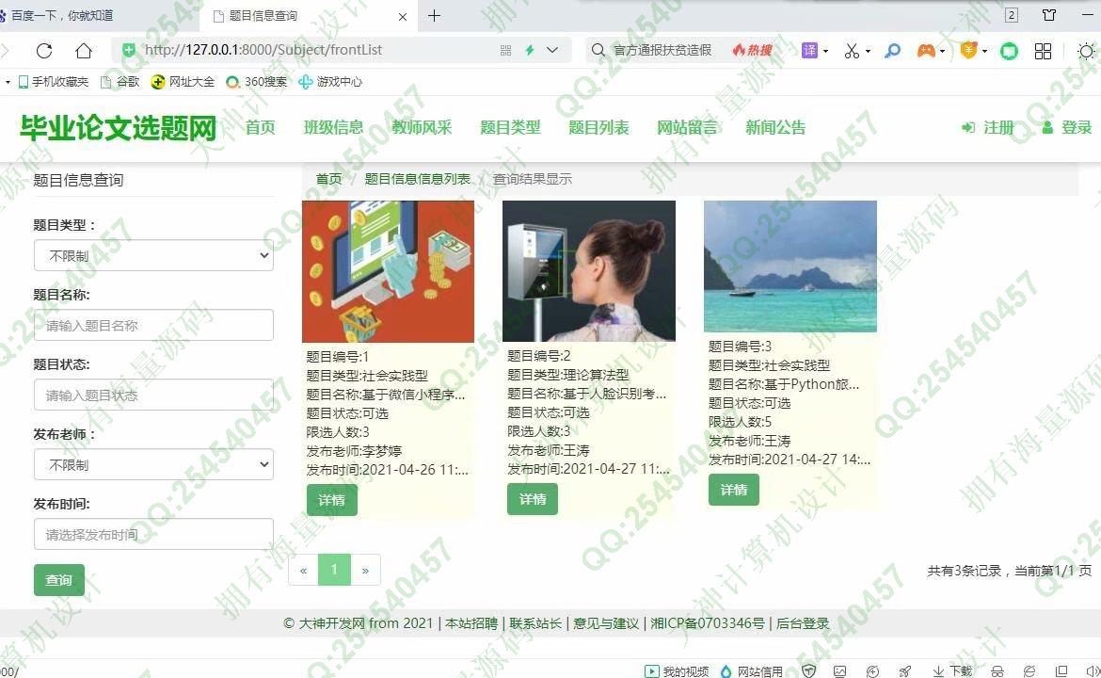
Task: Click the 毕业论文选题网 site logo
Action: click(118, 128)
